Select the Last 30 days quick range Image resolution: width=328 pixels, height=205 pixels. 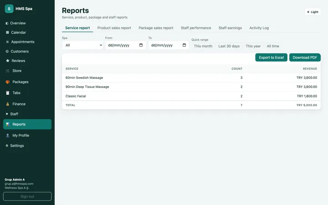229,46
